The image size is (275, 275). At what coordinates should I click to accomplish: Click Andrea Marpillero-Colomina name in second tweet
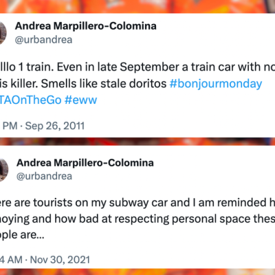85,163
